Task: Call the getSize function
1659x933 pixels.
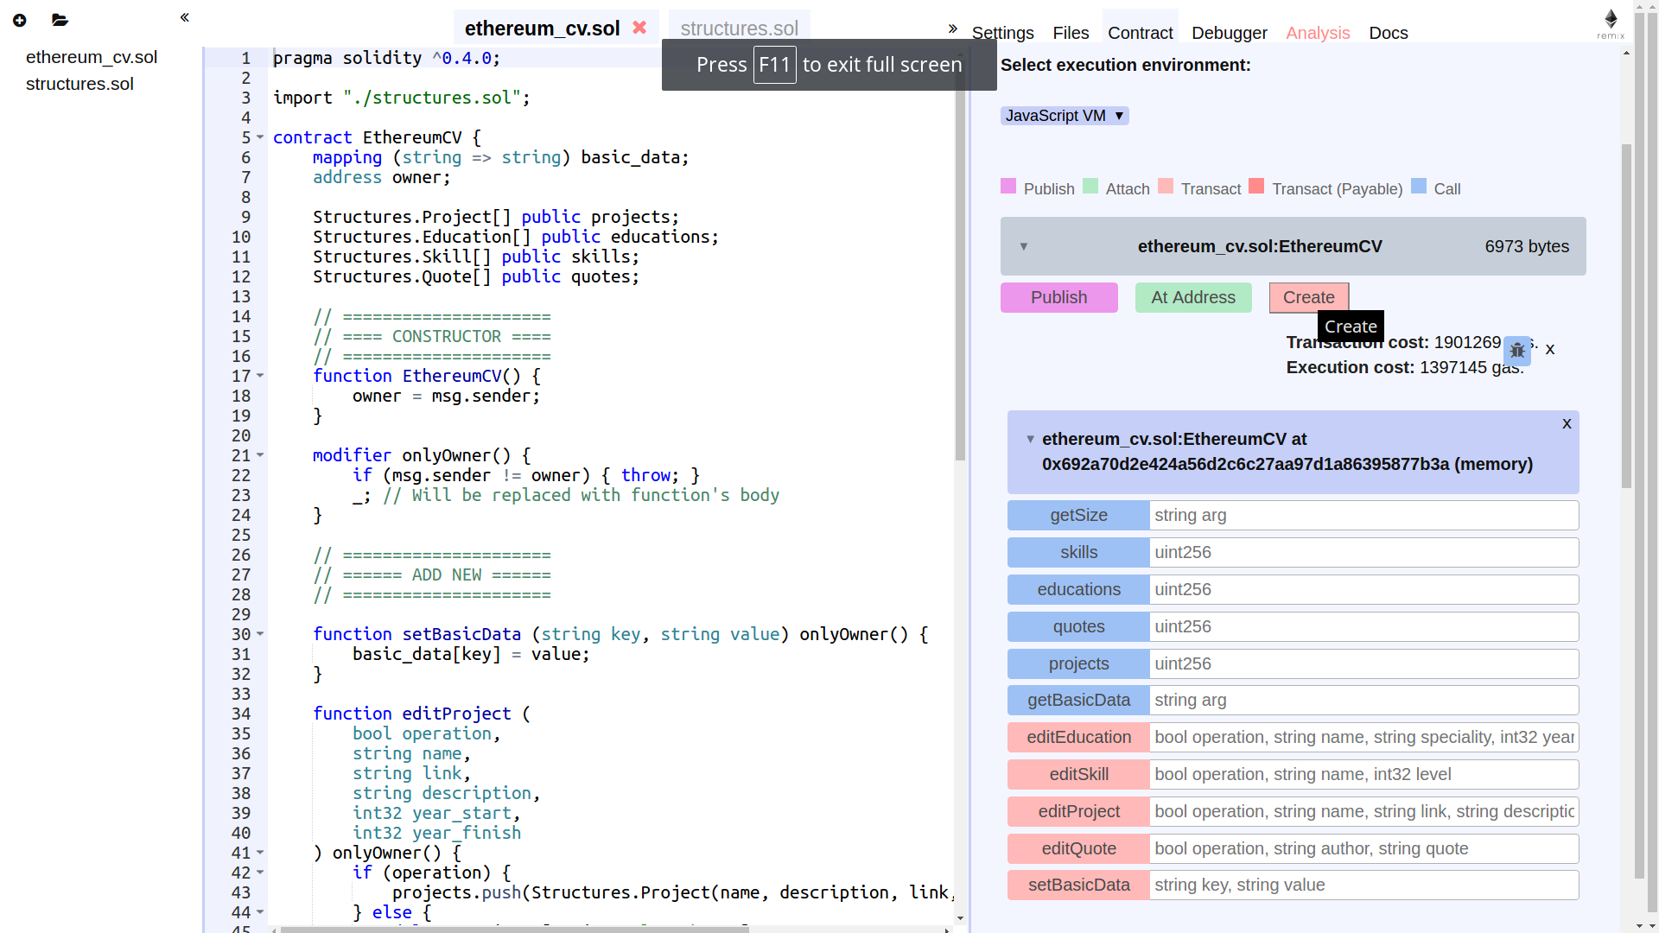Action: [1077, 515]
